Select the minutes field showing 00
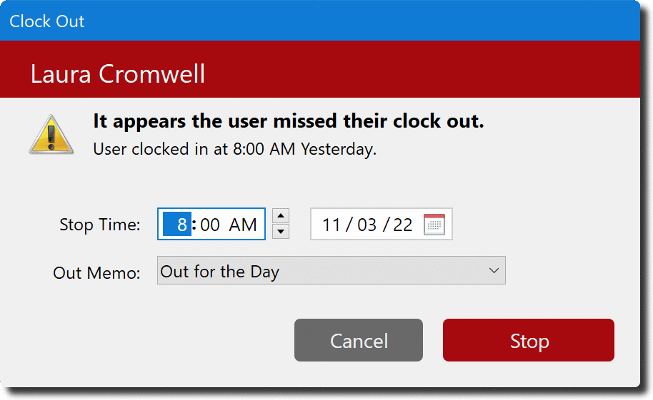Viewport: 653px width, 400px height. point(210,225)
